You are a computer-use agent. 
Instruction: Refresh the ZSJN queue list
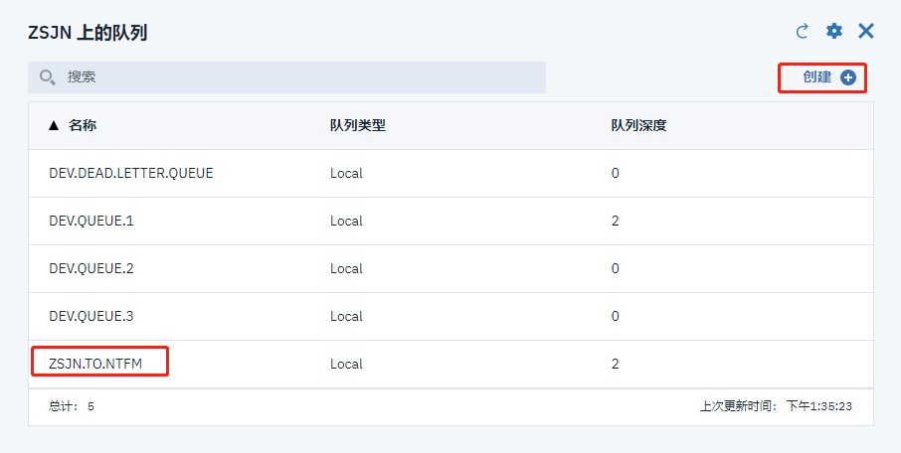coord(803,32)
